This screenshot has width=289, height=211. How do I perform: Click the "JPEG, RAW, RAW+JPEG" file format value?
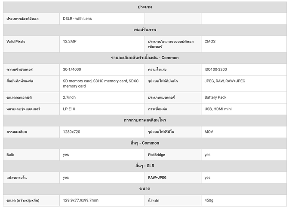tap(224, 81)
